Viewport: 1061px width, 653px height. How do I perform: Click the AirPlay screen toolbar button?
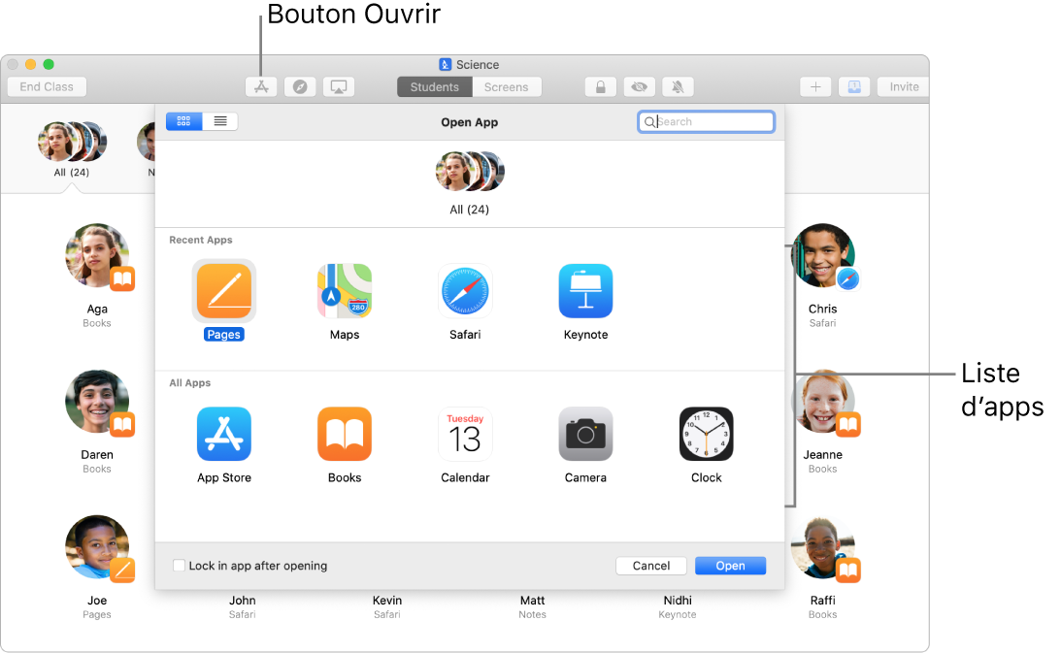(339, 86)
